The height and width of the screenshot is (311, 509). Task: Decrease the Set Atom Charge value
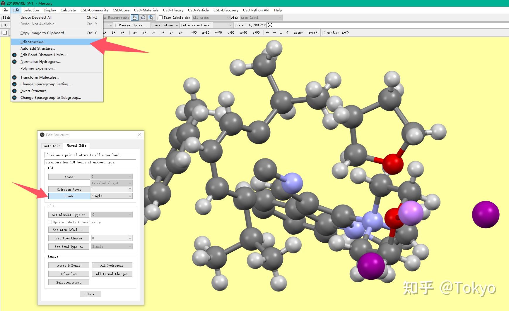click(x=130, y=239)
